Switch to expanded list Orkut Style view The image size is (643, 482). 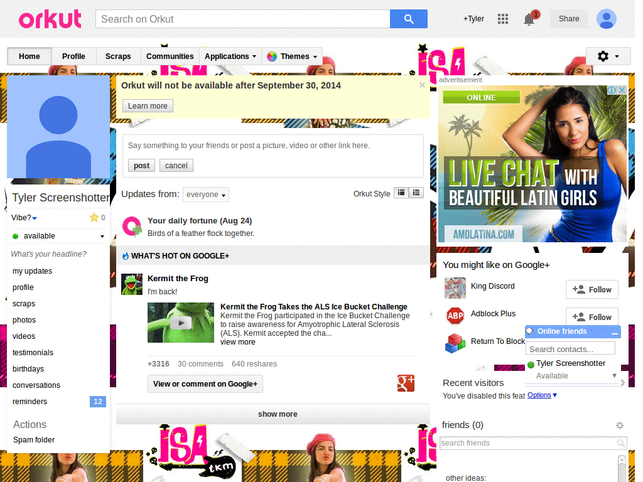tap(416, 193)
